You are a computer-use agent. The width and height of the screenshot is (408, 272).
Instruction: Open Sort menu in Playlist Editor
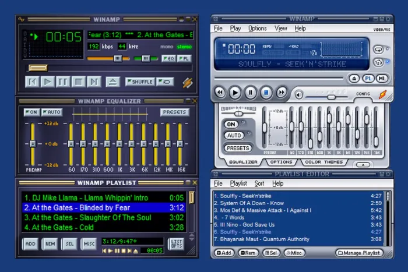click(x=259, y=183)
